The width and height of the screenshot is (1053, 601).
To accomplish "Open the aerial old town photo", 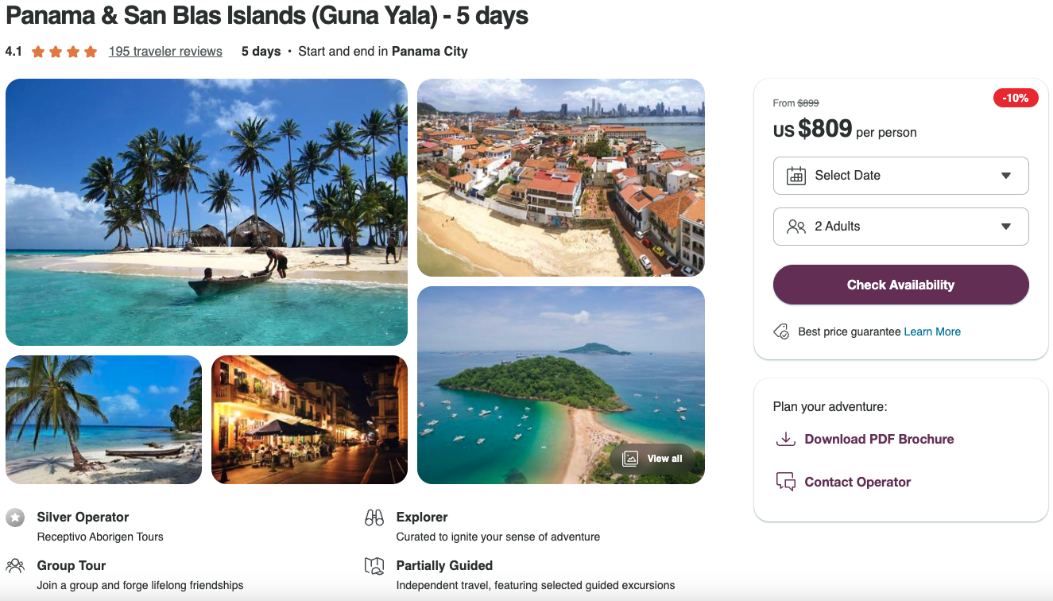I will coord(560,177).
